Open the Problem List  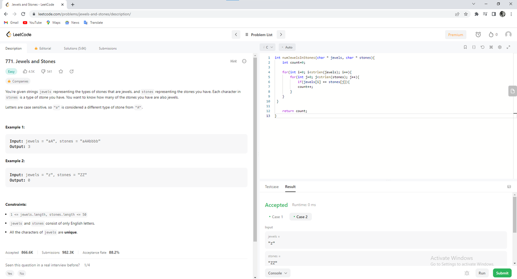pos(258,34)
